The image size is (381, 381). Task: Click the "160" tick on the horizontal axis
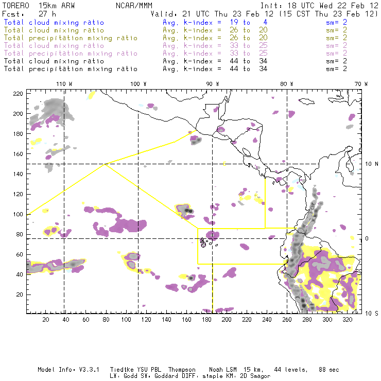tap(186, 320)
